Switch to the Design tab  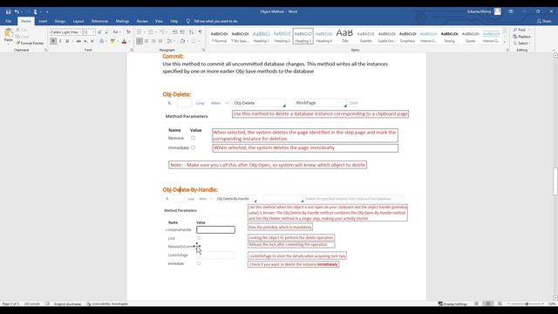[60, 21]
